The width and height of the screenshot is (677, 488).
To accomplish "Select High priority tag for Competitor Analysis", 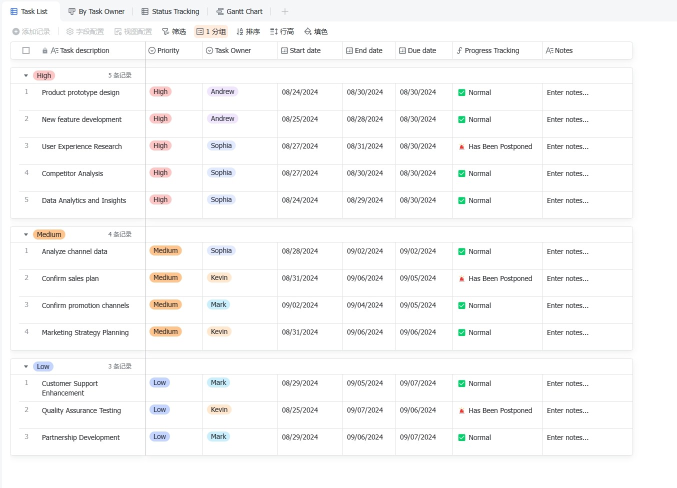I will click(160, 172).
